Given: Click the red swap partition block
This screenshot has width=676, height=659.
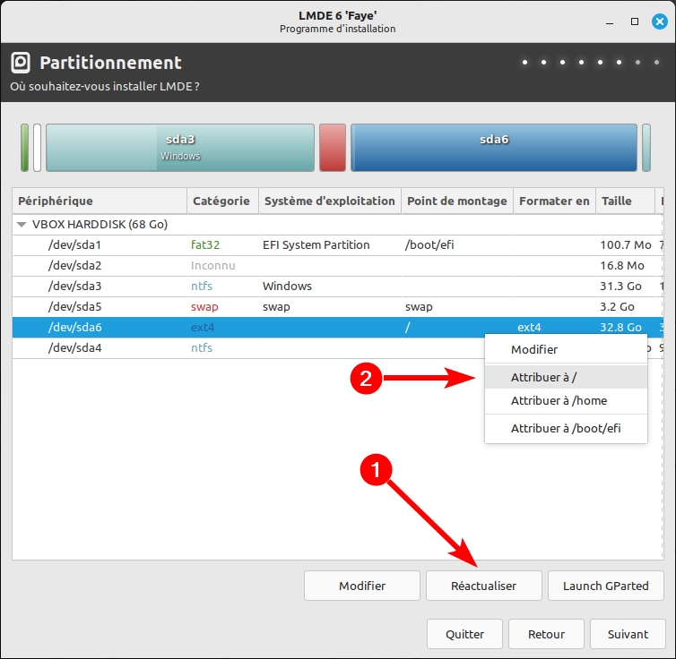Looking at the screenshot, I should [x=332, y=147].
